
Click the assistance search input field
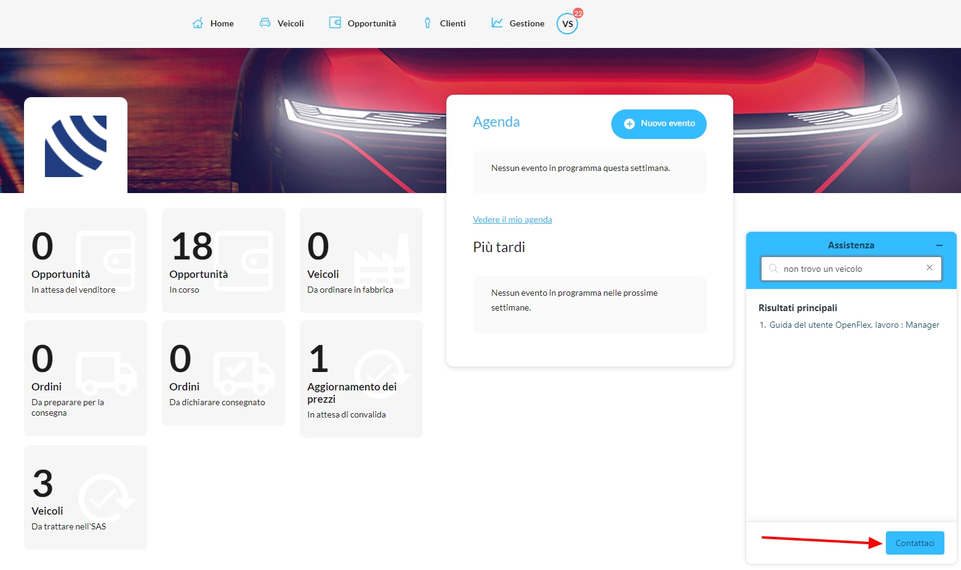click(x=851, y=269)
